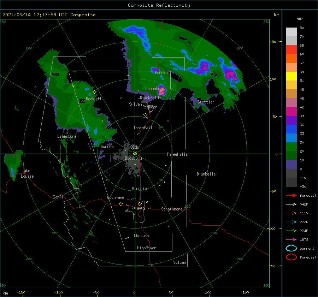
Task: Click the Banff label on map
Action: pos(58,197)
